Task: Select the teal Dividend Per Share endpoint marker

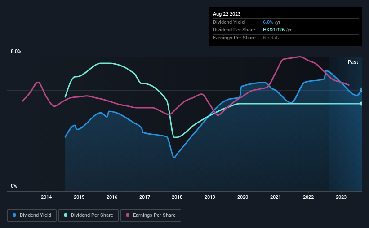Action: tap(361, 104)
